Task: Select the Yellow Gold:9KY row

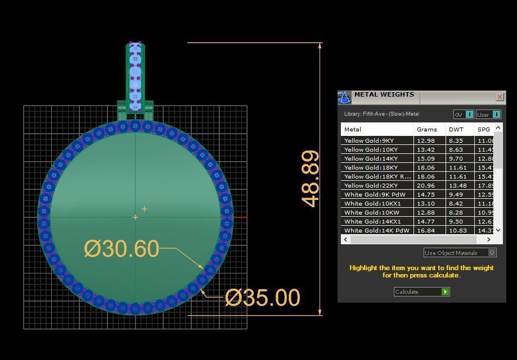Action: (417, 140)
